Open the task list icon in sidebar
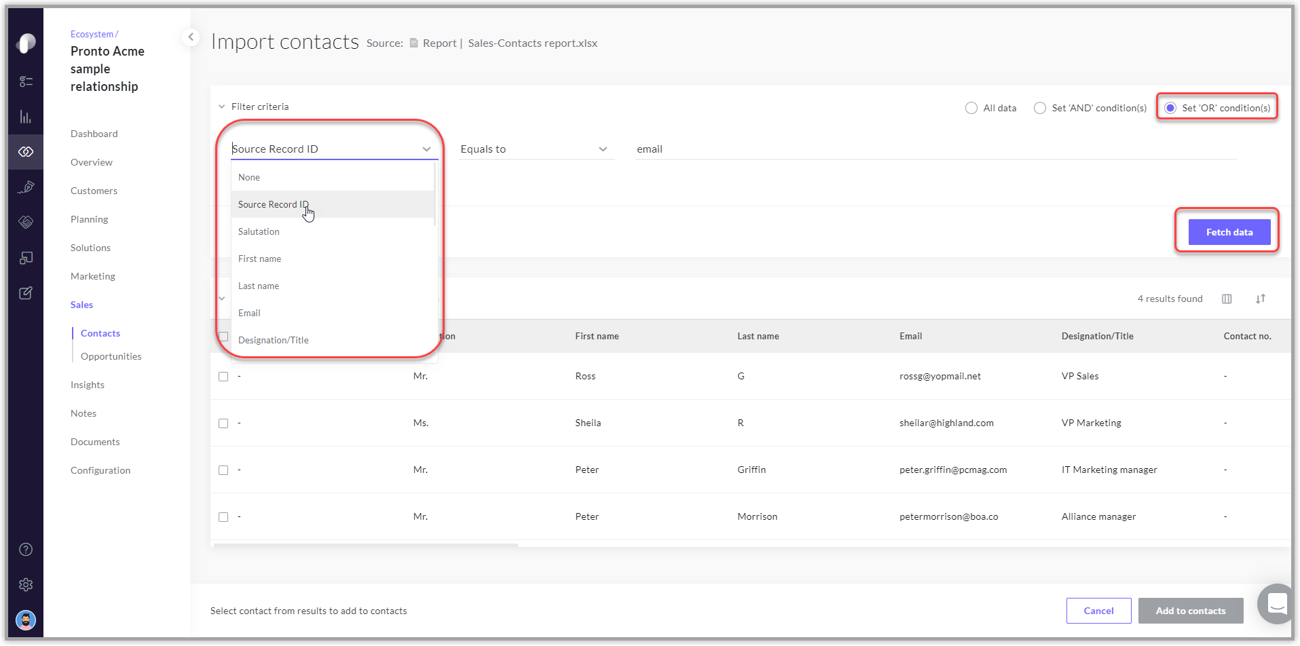The height and width of the screenshot is (646, 1300). pos(26,81)
